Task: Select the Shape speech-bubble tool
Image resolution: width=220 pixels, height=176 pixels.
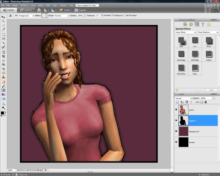Action: (3, 98)
